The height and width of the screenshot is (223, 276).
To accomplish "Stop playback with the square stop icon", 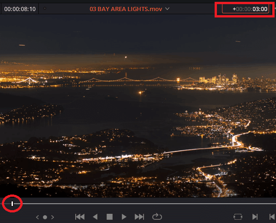I will [109, 217].
